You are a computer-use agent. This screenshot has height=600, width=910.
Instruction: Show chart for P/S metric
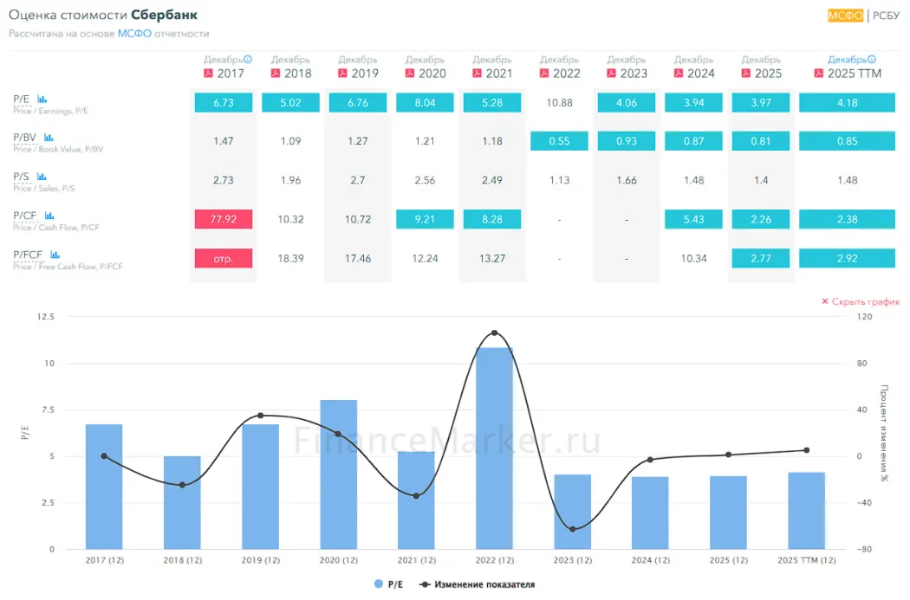(41, 177)
